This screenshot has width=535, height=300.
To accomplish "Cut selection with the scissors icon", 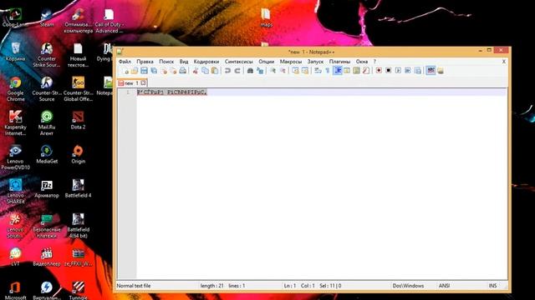I will tap(196, 71).
